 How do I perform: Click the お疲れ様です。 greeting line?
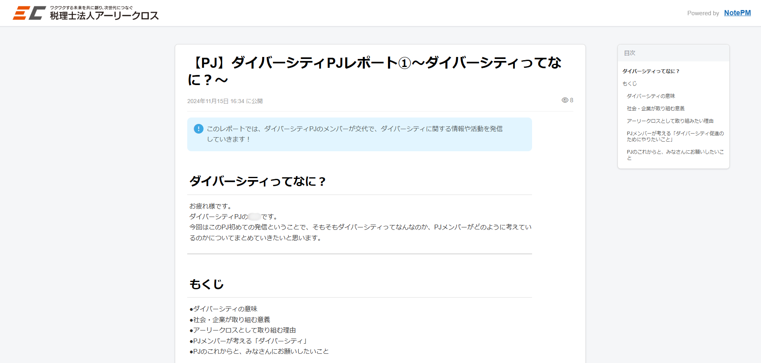pos(210,206)
